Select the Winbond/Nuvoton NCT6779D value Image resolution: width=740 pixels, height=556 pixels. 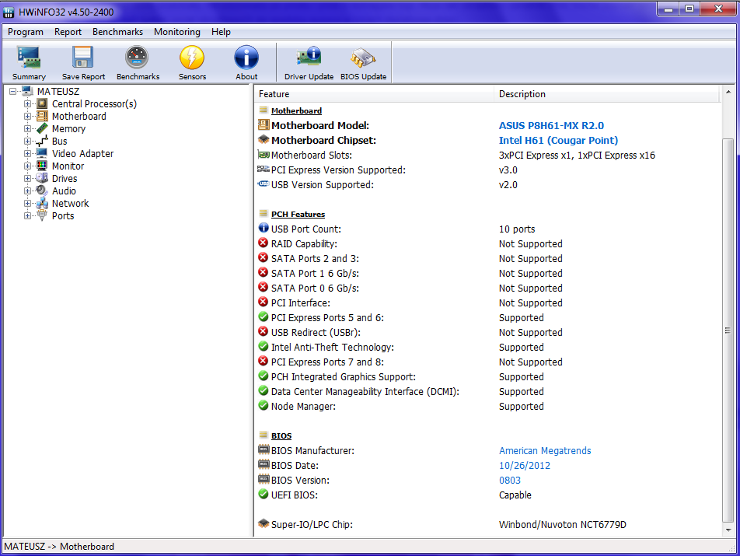[563, 524]
